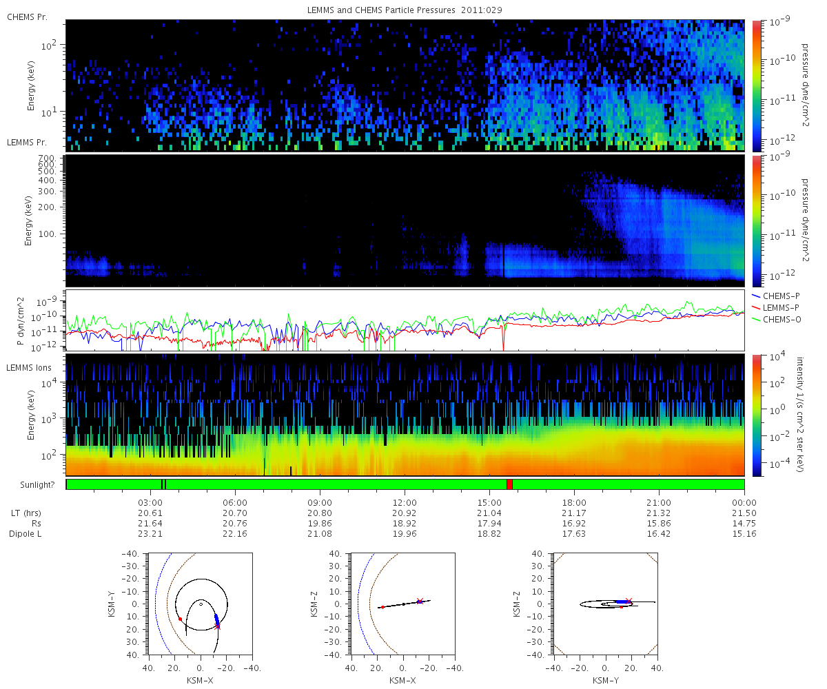The height and width of the screenshot is (689, 827).
Task: Select the 'LEMMS Pr.' panel label
Action: tap(28, 143)
